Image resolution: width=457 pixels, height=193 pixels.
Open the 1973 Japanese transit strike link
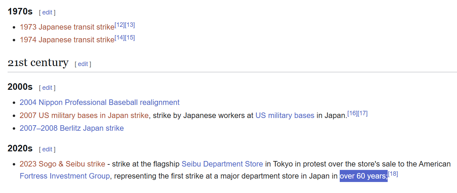67,27
